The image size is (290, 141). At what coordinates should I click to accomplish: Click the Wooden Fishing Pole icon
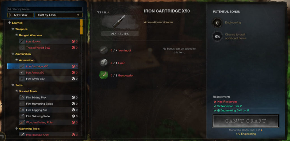point(22,122)
